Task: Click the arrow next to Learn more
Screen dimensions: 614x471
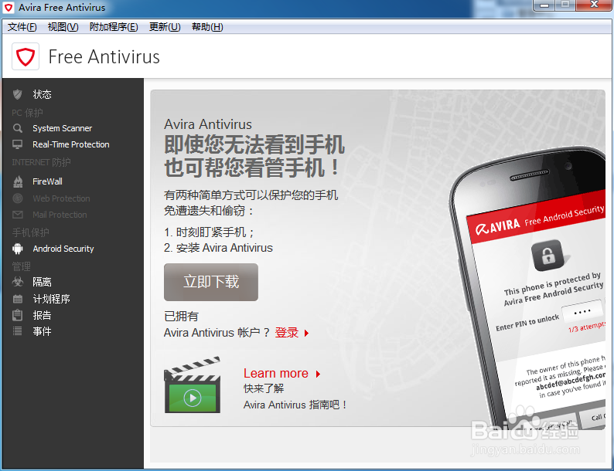Action: click(319, 374)
